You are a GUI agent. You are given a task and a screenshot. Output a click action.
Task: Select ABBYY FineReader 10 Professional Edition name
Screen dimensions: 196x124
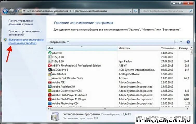tap(76, 66)
